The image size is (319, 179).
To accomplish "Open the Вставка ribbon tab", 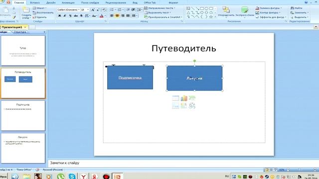I will click(x=35, y=2).
